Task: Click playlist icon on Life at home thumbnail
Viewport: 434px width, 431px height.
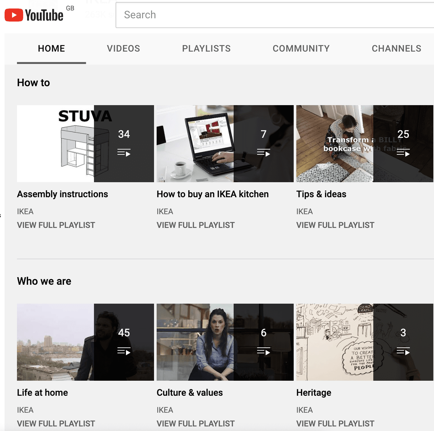Action: [x=124, y=351]
